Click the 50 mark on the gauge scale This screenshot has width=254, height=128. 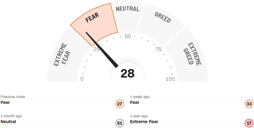[128, 36]
